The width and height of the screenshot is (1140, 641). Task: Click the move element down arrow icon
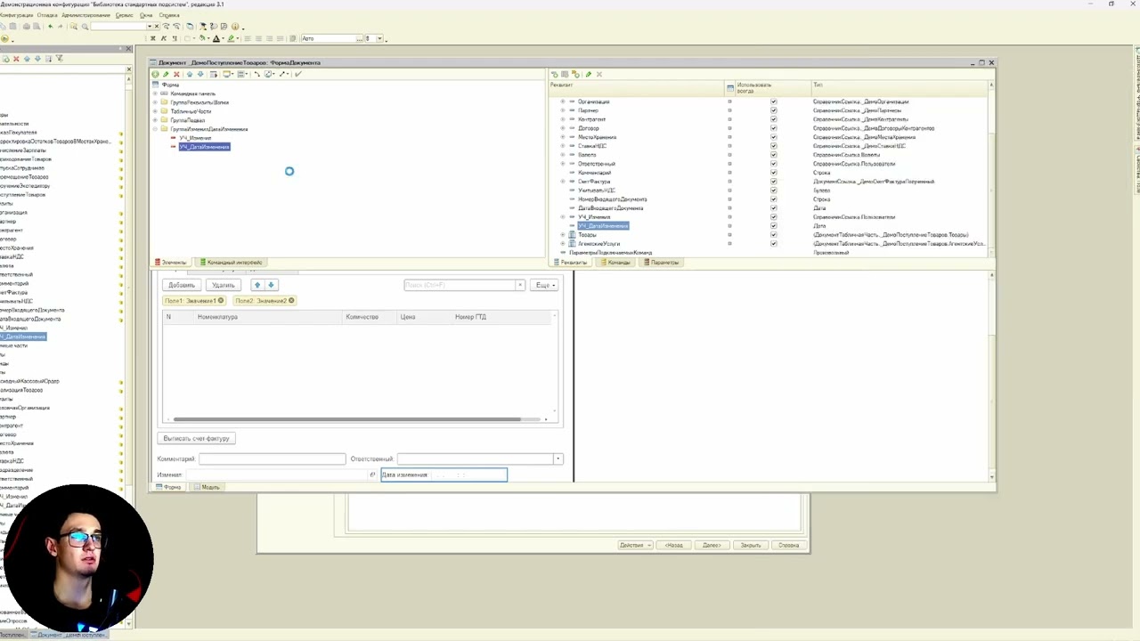200,74
